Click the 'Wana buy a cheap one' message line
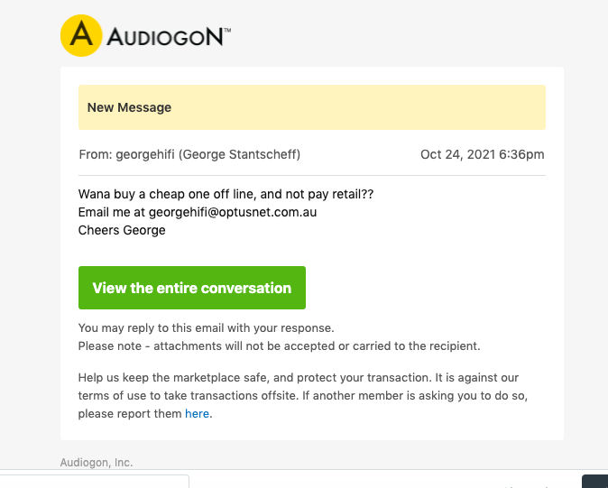Image resolution: width=608 pixels, height=488 pixels. (226, 194)
